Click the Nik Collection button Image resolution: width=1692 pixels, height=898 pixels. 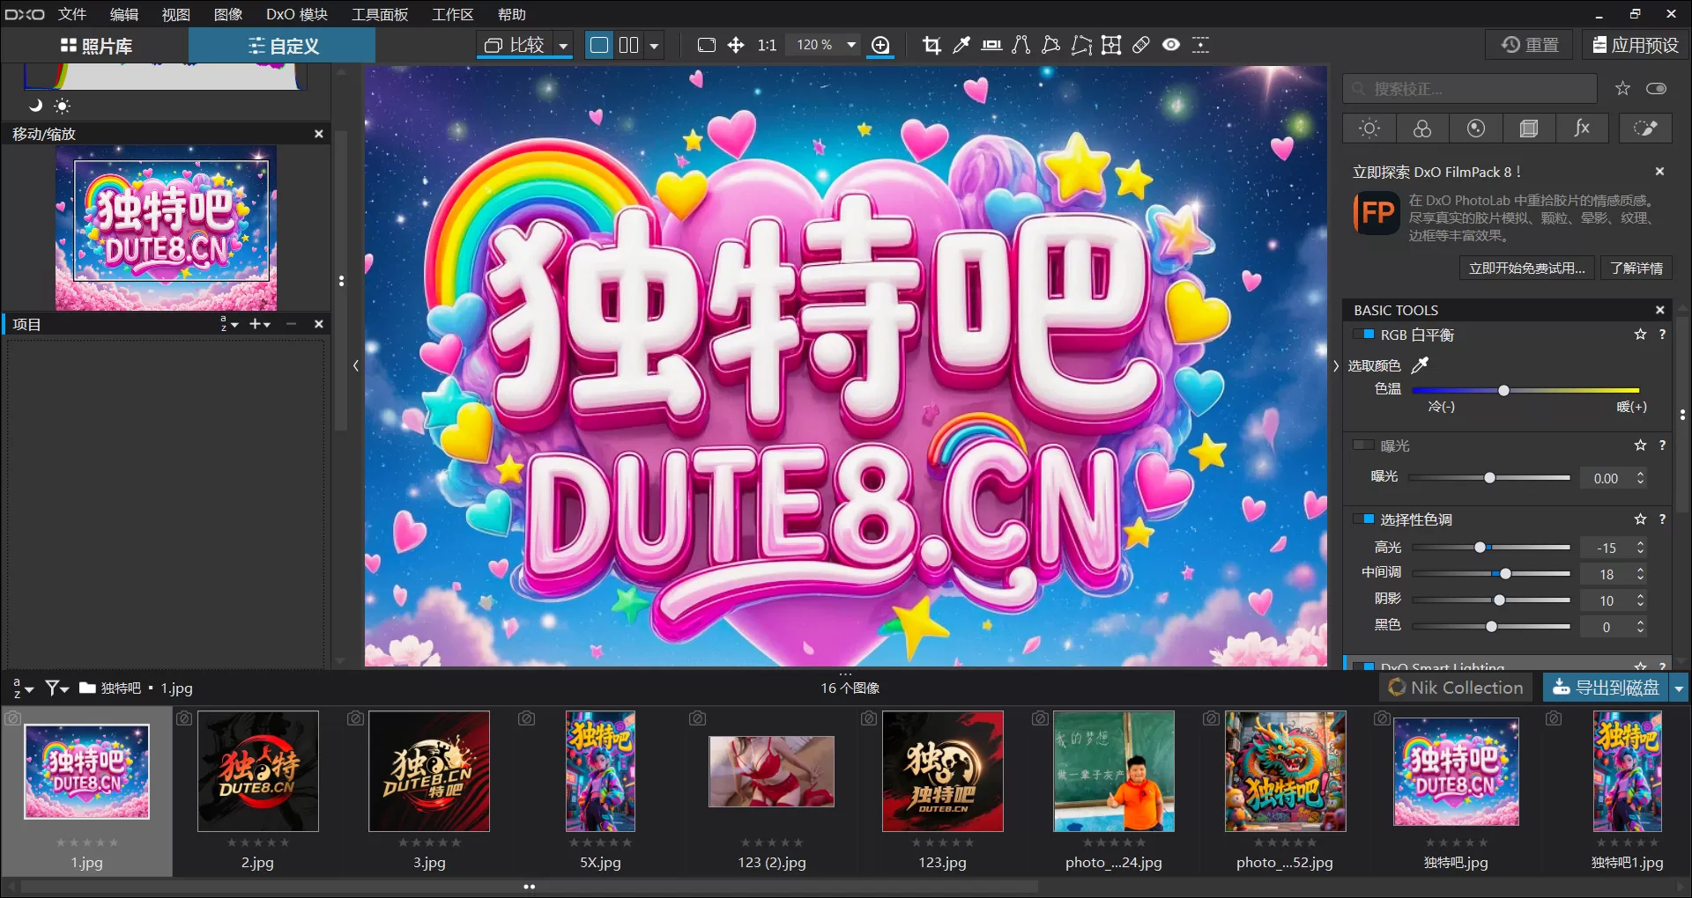click(1455, 688)
